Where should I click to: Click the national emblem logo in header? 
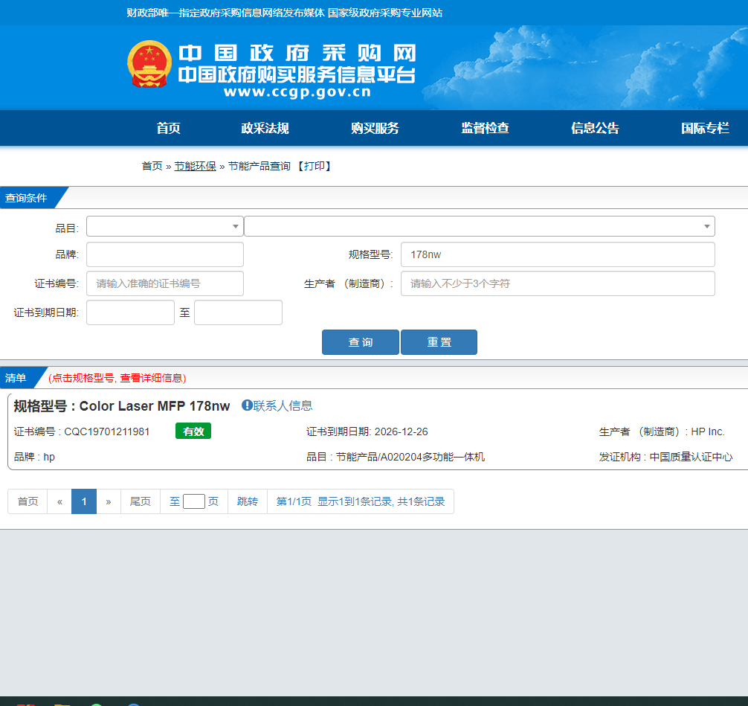pyautogui.click(x=149, y=65)
